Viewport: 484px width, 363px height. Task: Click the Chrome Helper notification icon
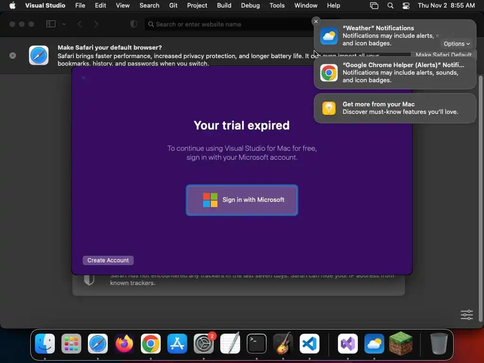329,73
